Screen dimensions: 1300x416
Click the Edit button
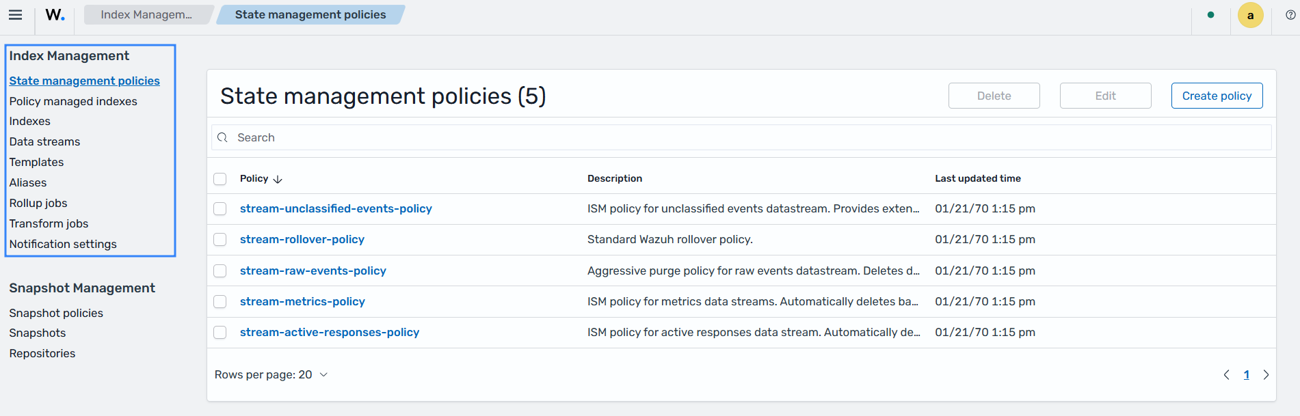[x=1105, y=96]
